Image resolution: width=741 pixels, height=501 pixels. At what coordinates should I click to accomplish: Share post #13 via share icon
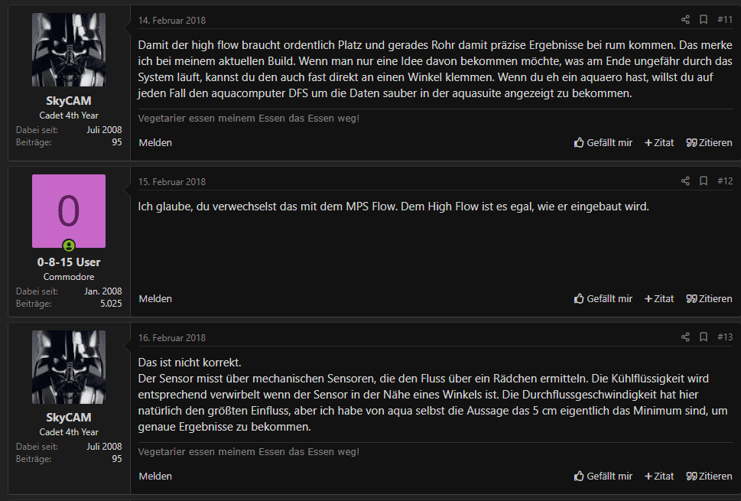685,337
